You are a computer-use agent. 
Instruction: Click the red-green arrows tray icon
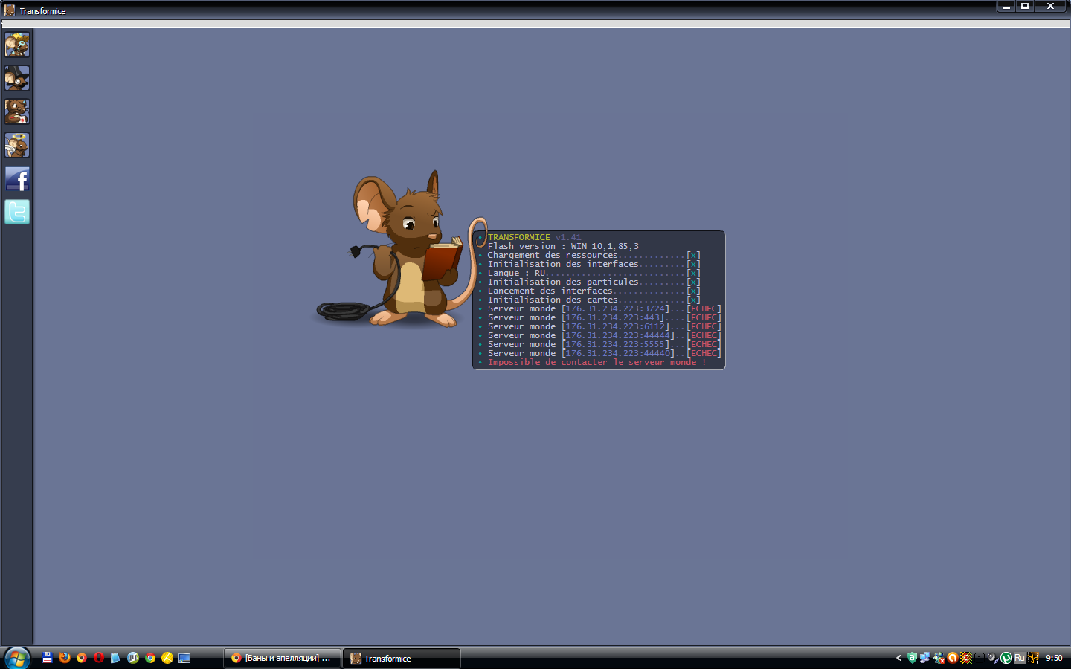966,658
